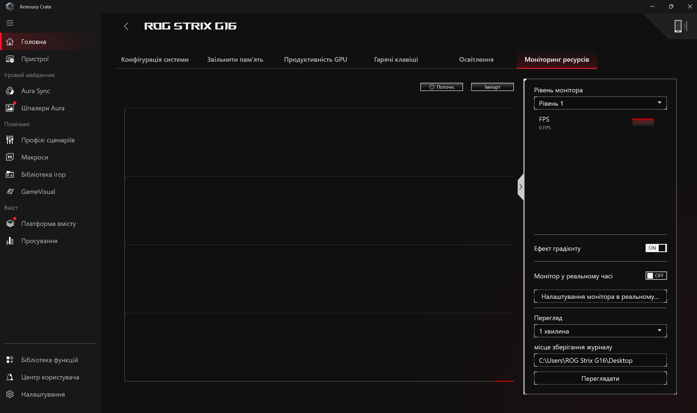Select the Поточн. recording radio button
The width and height of the screenshot is (697, 413).
coord(432,87)
